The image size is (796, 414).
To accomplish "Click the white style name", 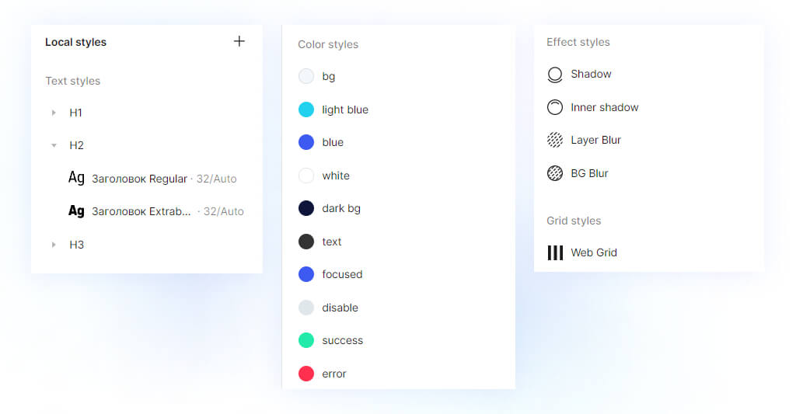I will [336, 176].
